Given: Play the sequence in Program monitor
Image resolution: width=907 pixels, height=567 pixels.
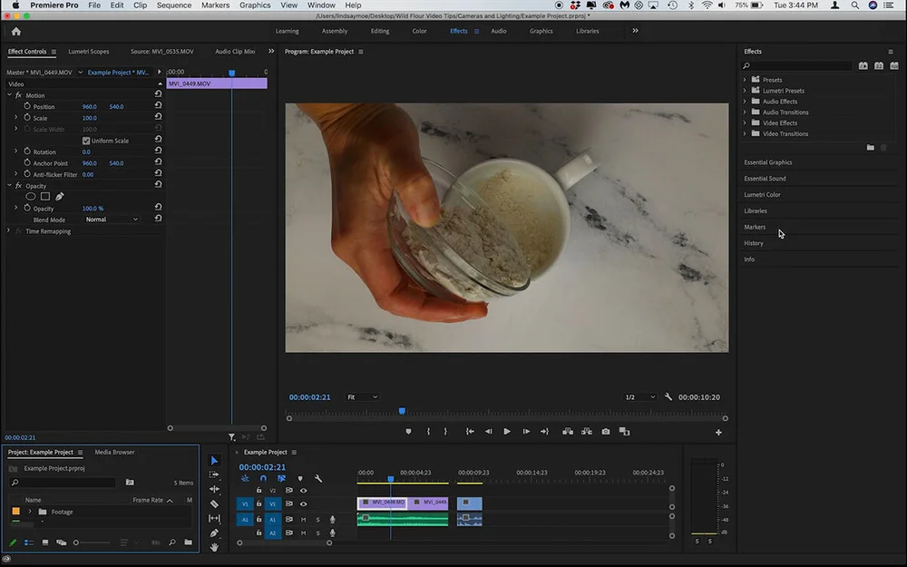Looking at the screenshot, I should click(506, 432).
